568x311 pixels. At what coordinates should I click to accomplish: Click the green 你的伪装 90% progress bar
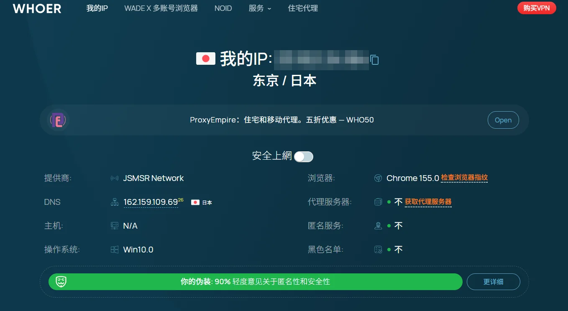pos(255,282)
